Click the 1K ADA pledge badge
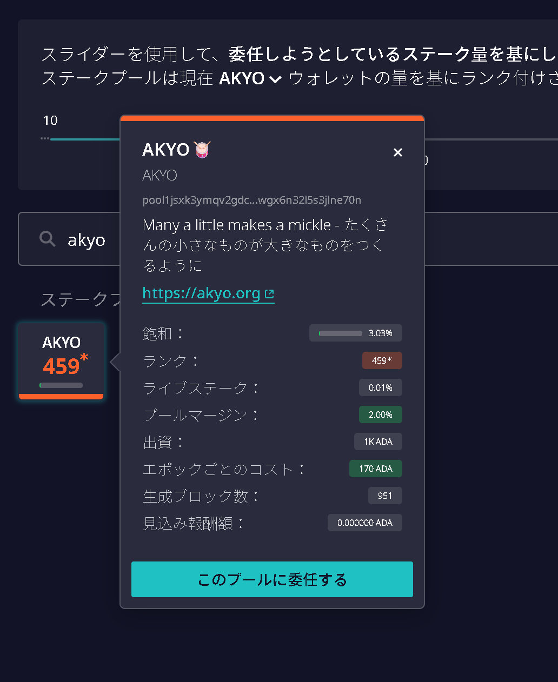The height and width of the screenshot is (682, 558). click(x=378, y=442)
